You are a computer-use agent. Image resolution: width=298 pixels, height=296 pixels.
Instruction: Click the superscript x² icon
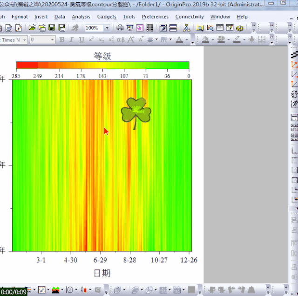click(x=92, y=40)
